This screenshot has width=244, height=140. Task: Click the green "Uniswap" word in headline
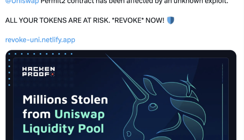pyautogui.click(x=79, y=115)
